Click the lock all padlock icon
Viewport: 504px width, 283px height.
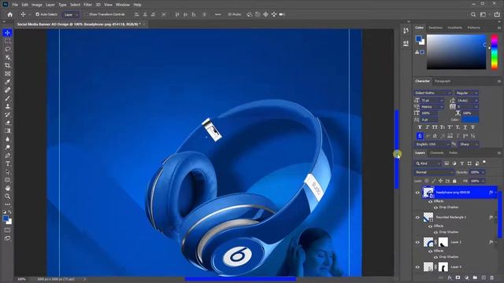click(454, 181)
